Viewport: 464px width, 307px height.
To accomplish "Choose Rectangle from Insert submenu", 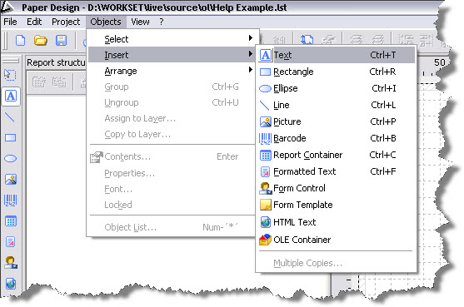I will click(337, 72).
